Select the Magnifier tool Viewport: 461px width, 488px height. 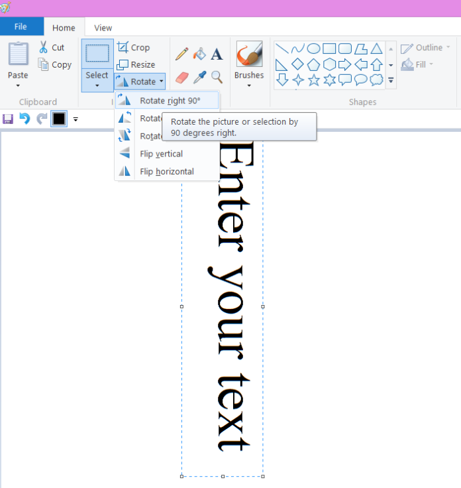[x=217, y=77]
